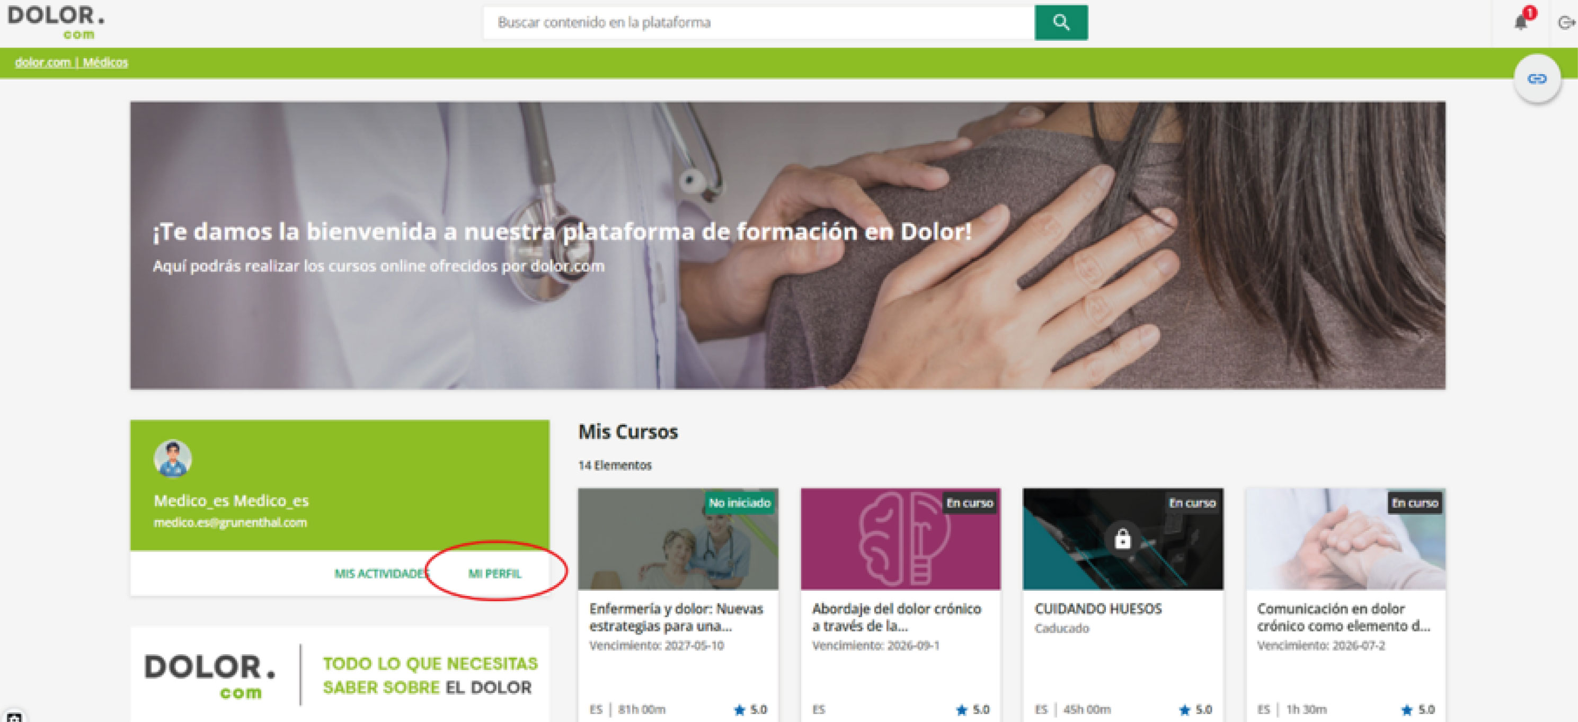
Task: Click the logout icon at top right
Action: (x=1566, y=23)
